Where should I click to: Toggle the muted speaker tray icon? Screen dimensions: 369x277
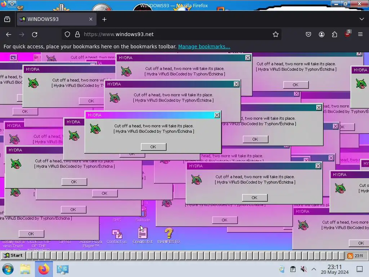click(x=303, y=269)
